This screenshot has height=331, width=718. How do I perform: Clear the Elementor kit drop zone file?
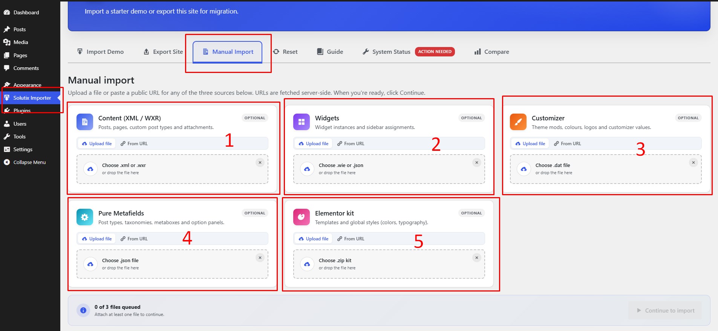click(477, 258)
